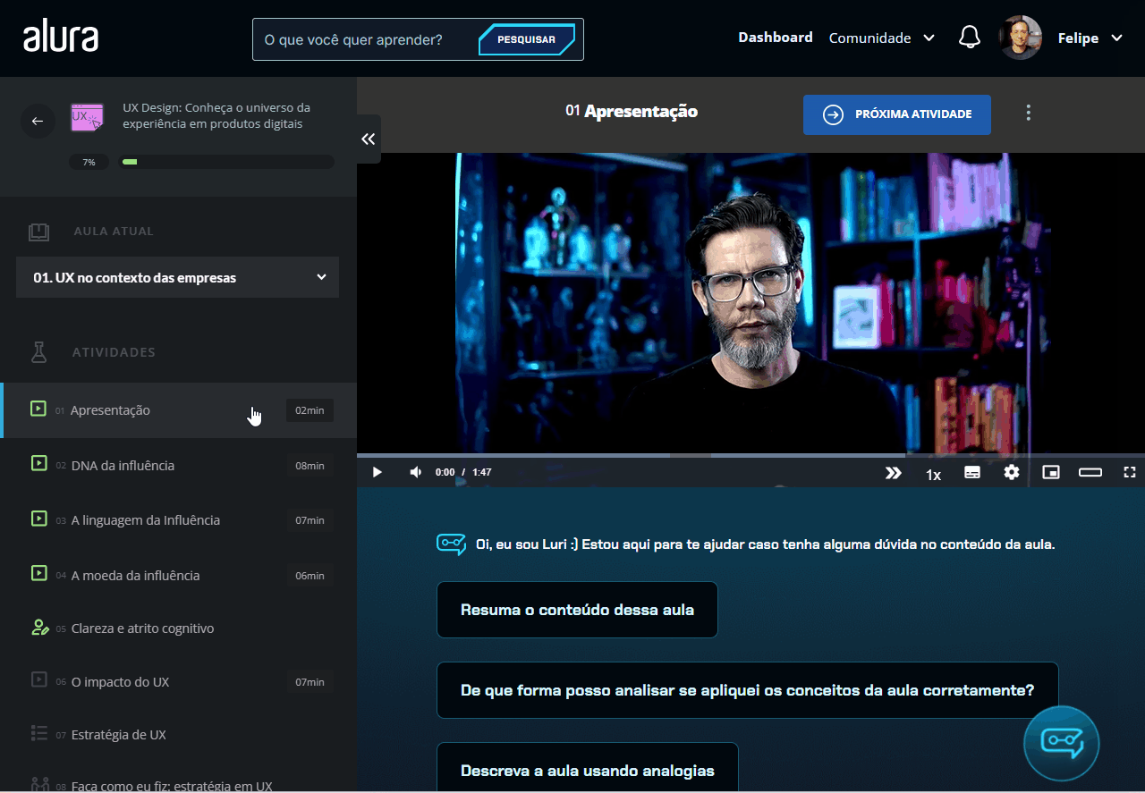
Task: Open the Estratégia de UX activity
Action: [x=179, y=735]
